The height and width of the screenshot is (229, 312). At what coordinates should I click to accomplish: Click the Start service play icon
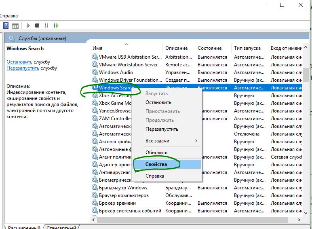point(28,25)
